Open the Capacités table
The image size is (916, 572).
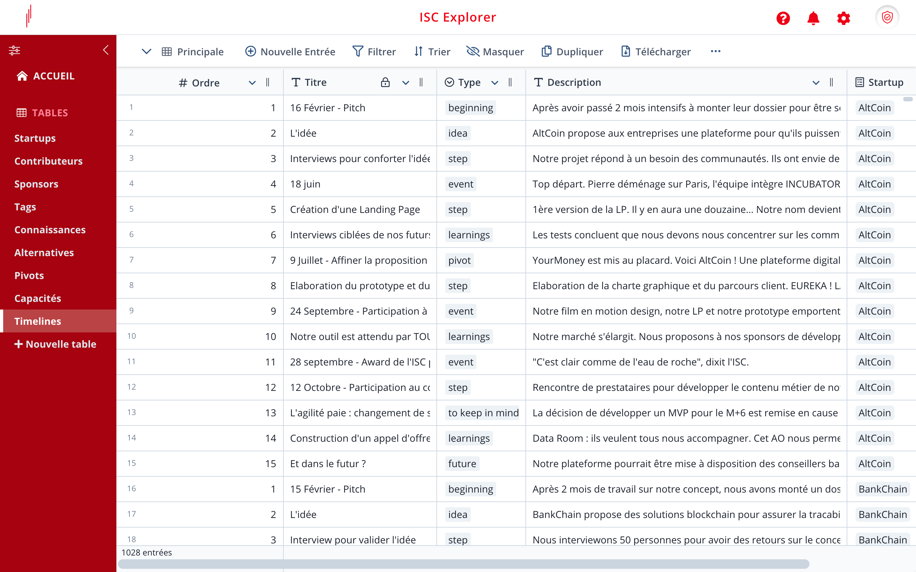pos(38,298)
